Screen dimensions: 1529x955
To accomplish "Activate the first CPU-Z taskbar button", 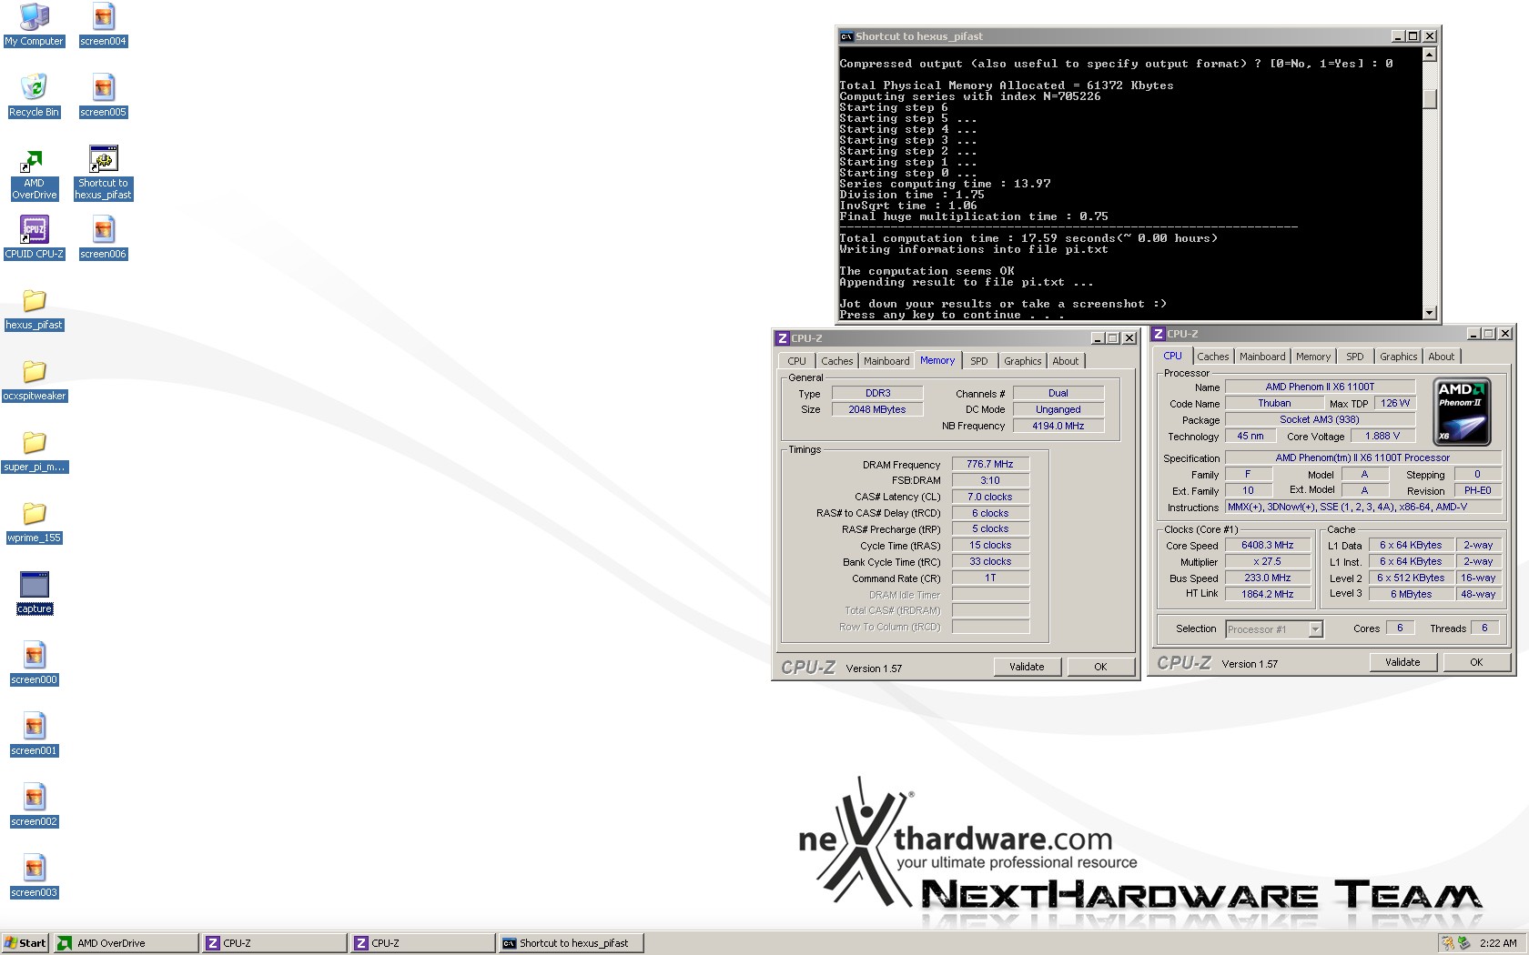I will coord(274,943).
